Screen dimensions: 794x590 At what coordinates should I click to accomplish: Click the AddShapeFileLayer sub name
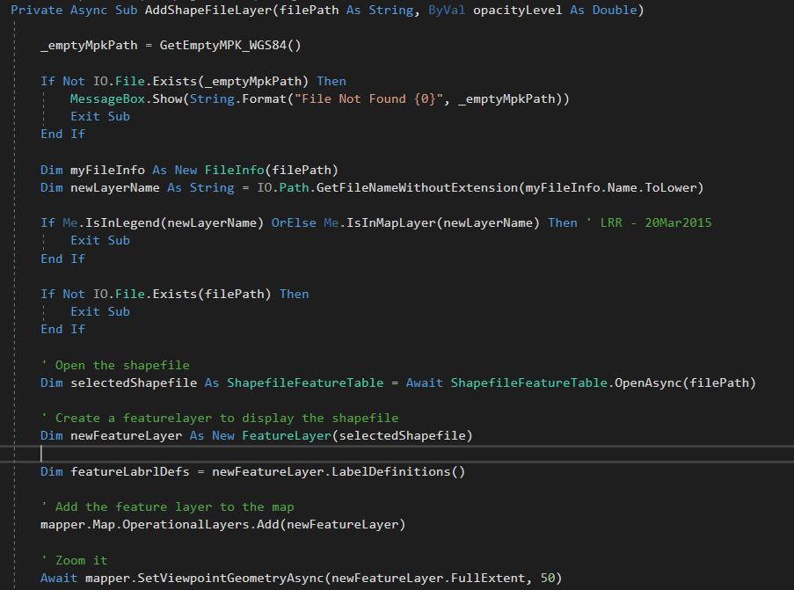pyautogui.click(x=208, y=11)
